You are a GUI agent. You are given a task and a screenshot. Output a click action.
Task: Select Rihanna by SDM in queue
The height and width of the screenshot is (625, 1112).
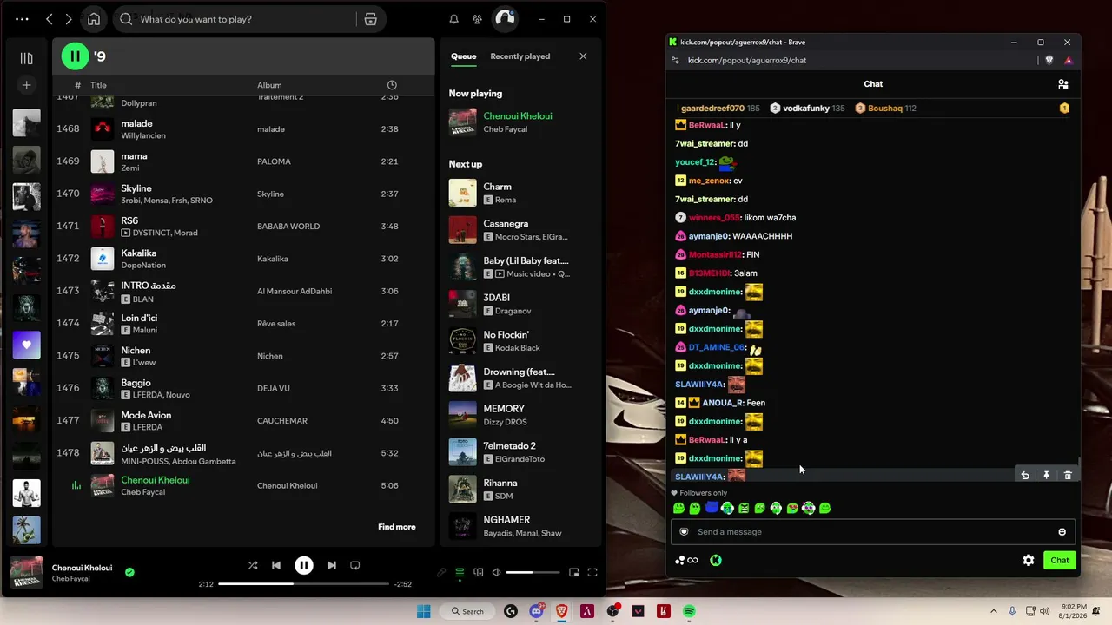pyautogui.click(x=520, y=490)
